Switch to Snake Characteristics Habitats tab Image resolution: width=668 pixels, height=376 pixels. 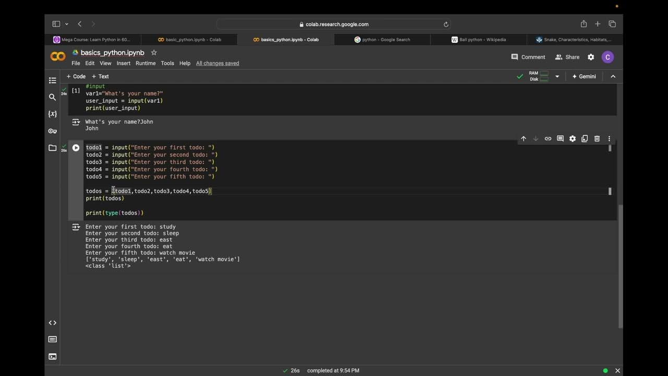pos(575,39)
